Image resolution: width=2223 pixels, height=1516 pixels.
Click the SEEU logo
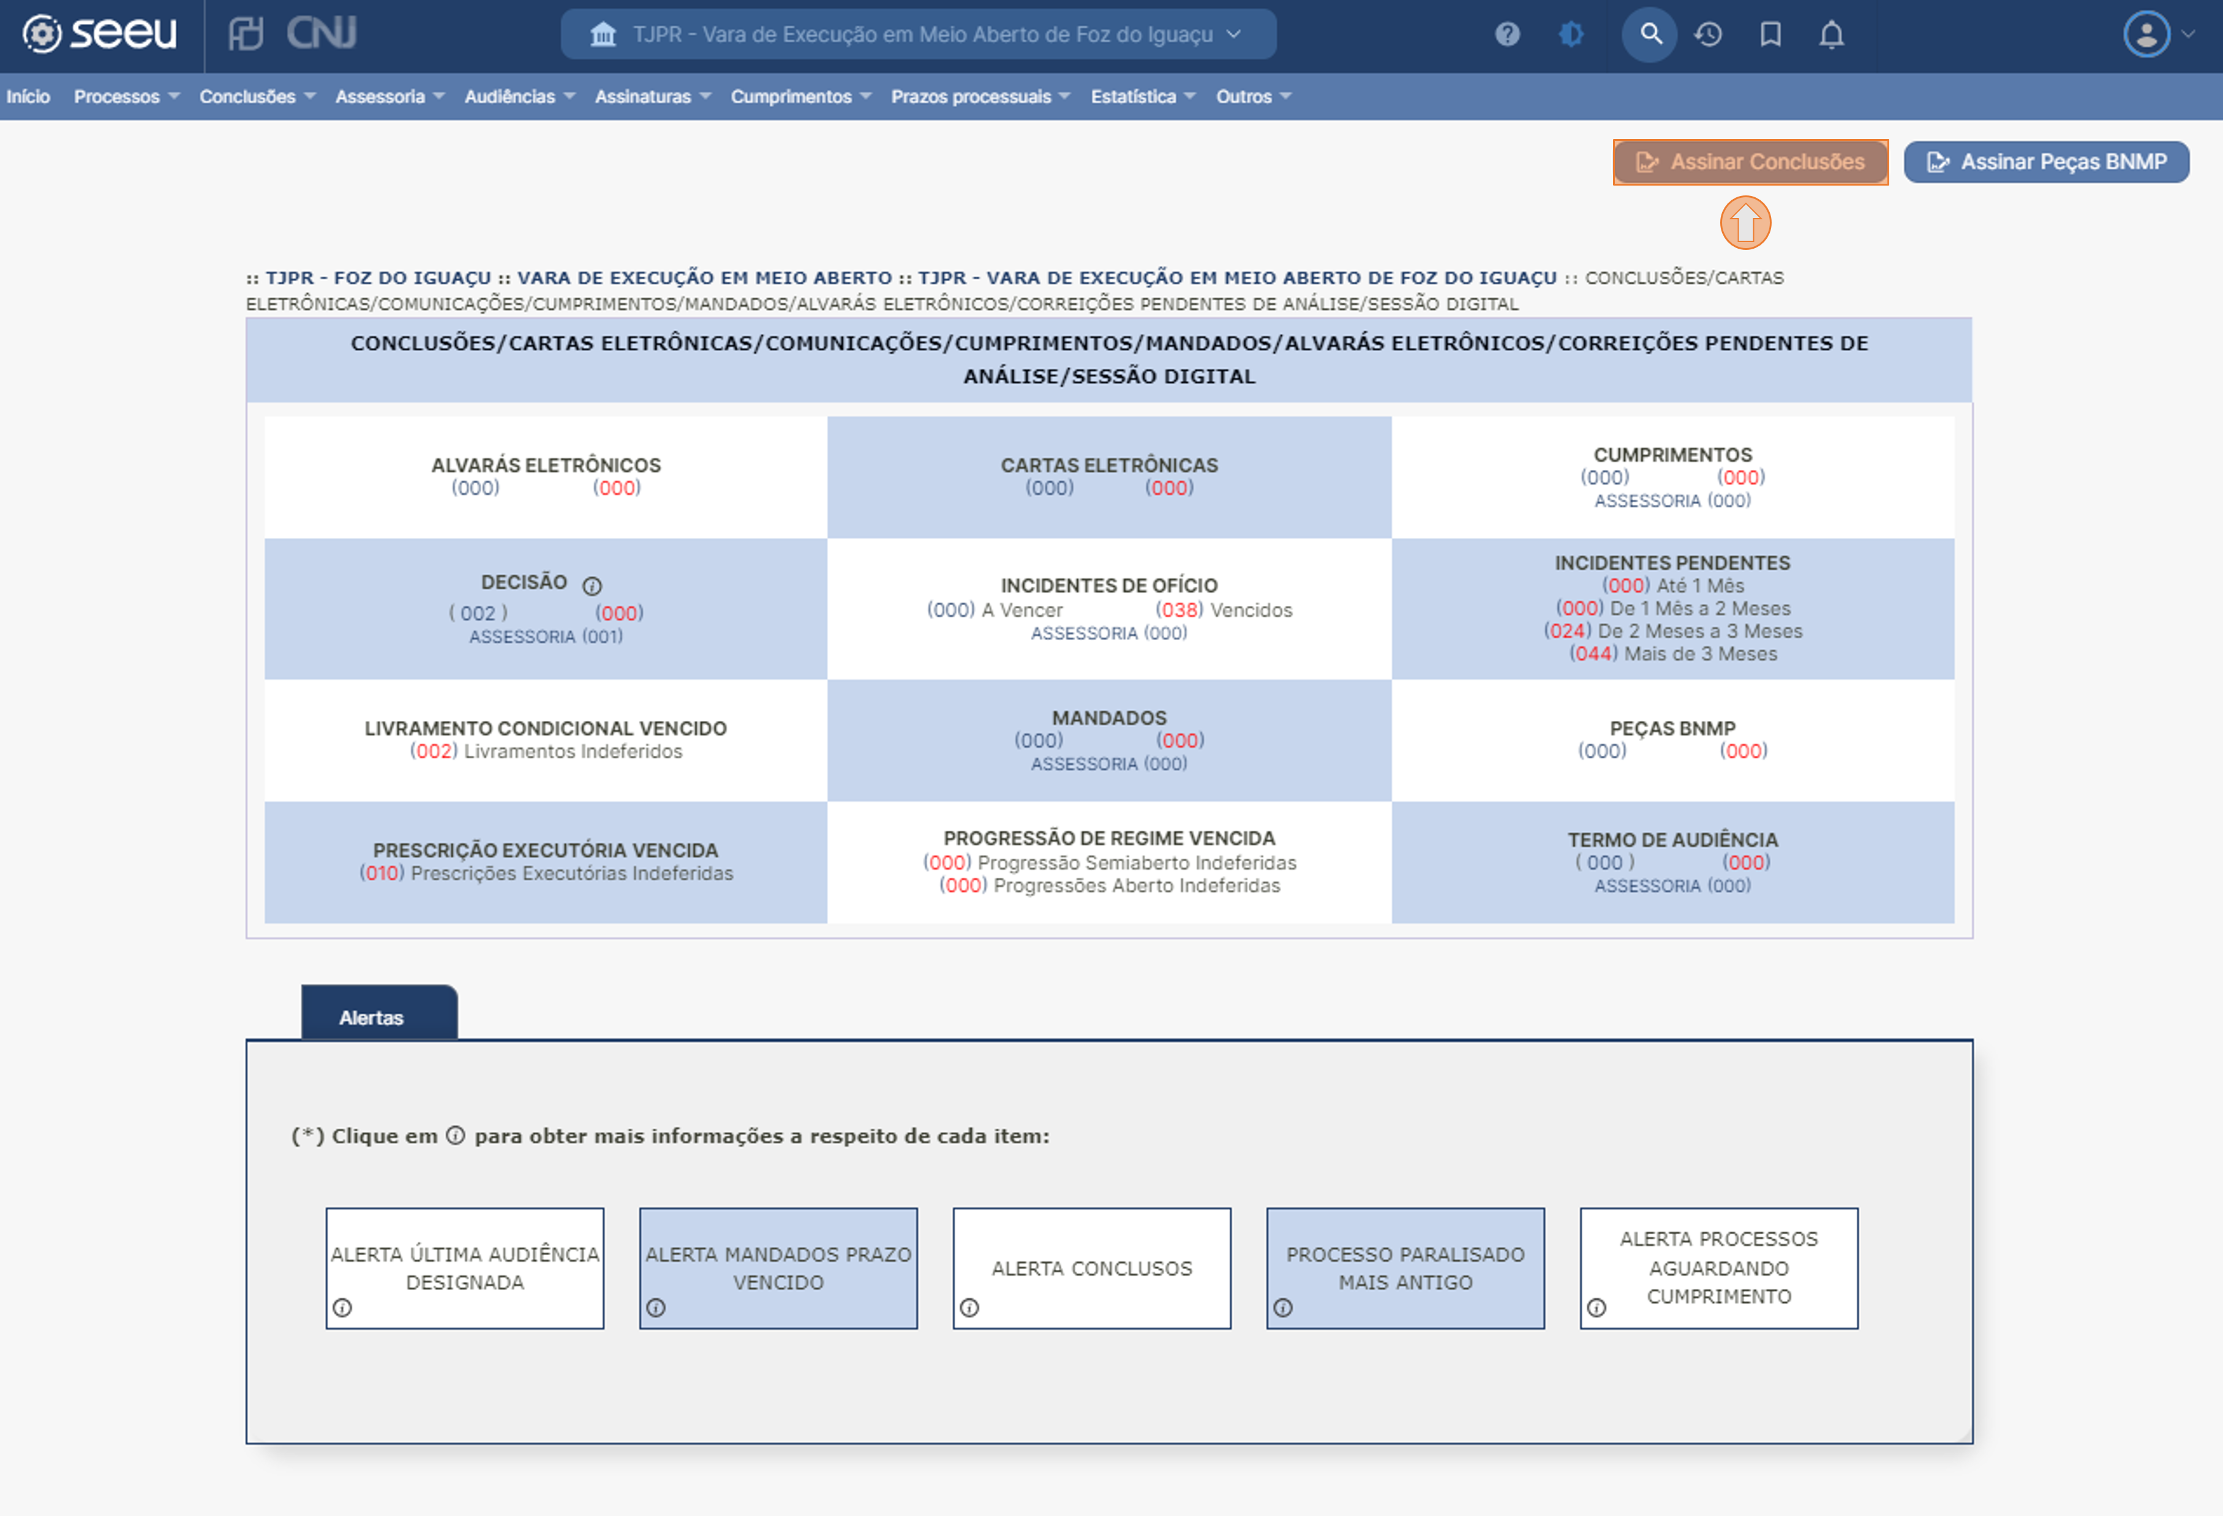[x=99, y=34]
